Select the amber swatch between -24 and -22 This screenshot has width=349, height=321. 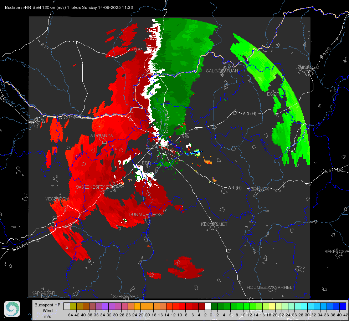pos(137,306)
